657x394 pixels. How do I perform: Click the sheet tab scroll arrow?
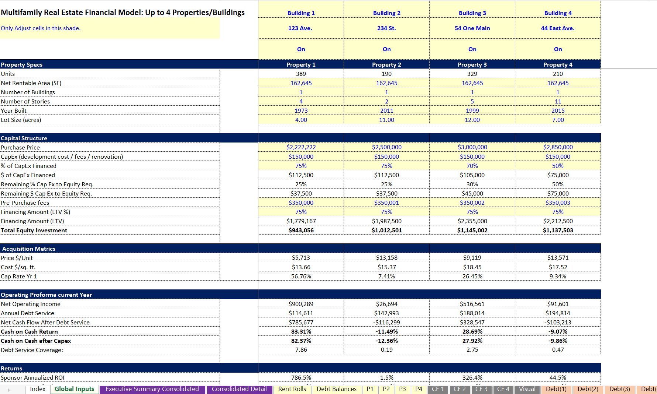[9, 390]
